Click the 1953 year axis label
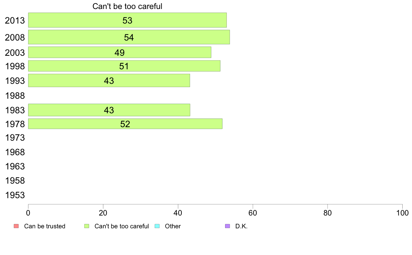The height and width of the screenshot is (255, 412). [15, 195]
